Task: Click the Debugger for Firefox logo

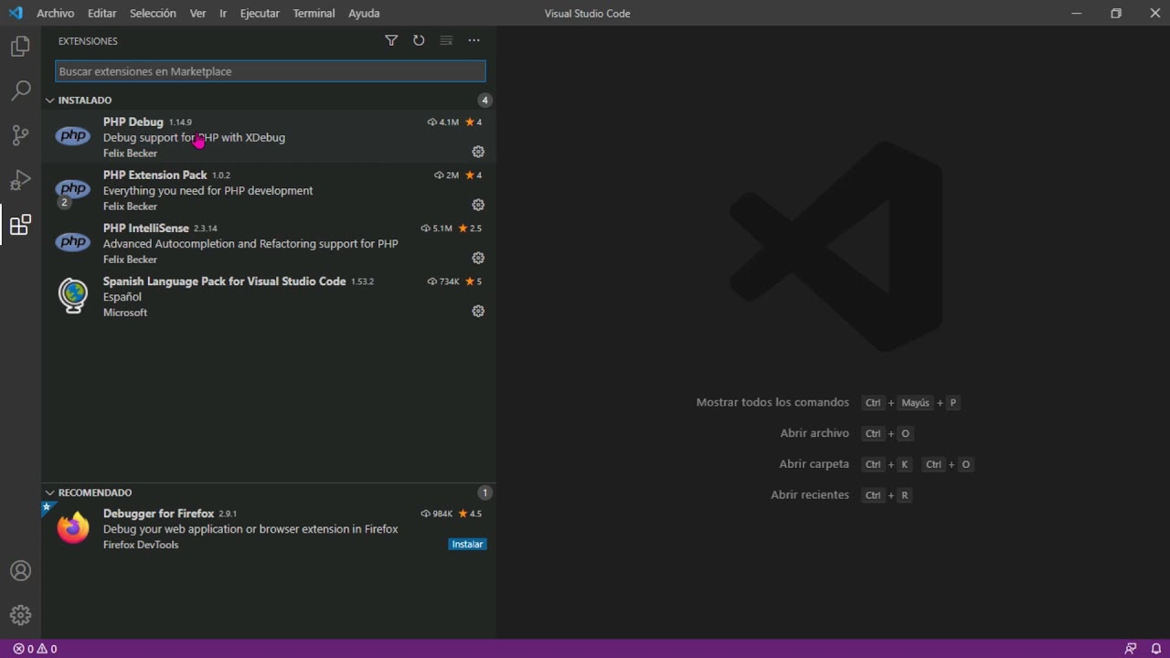Action: pyautogui.click(x=73, y=527)
